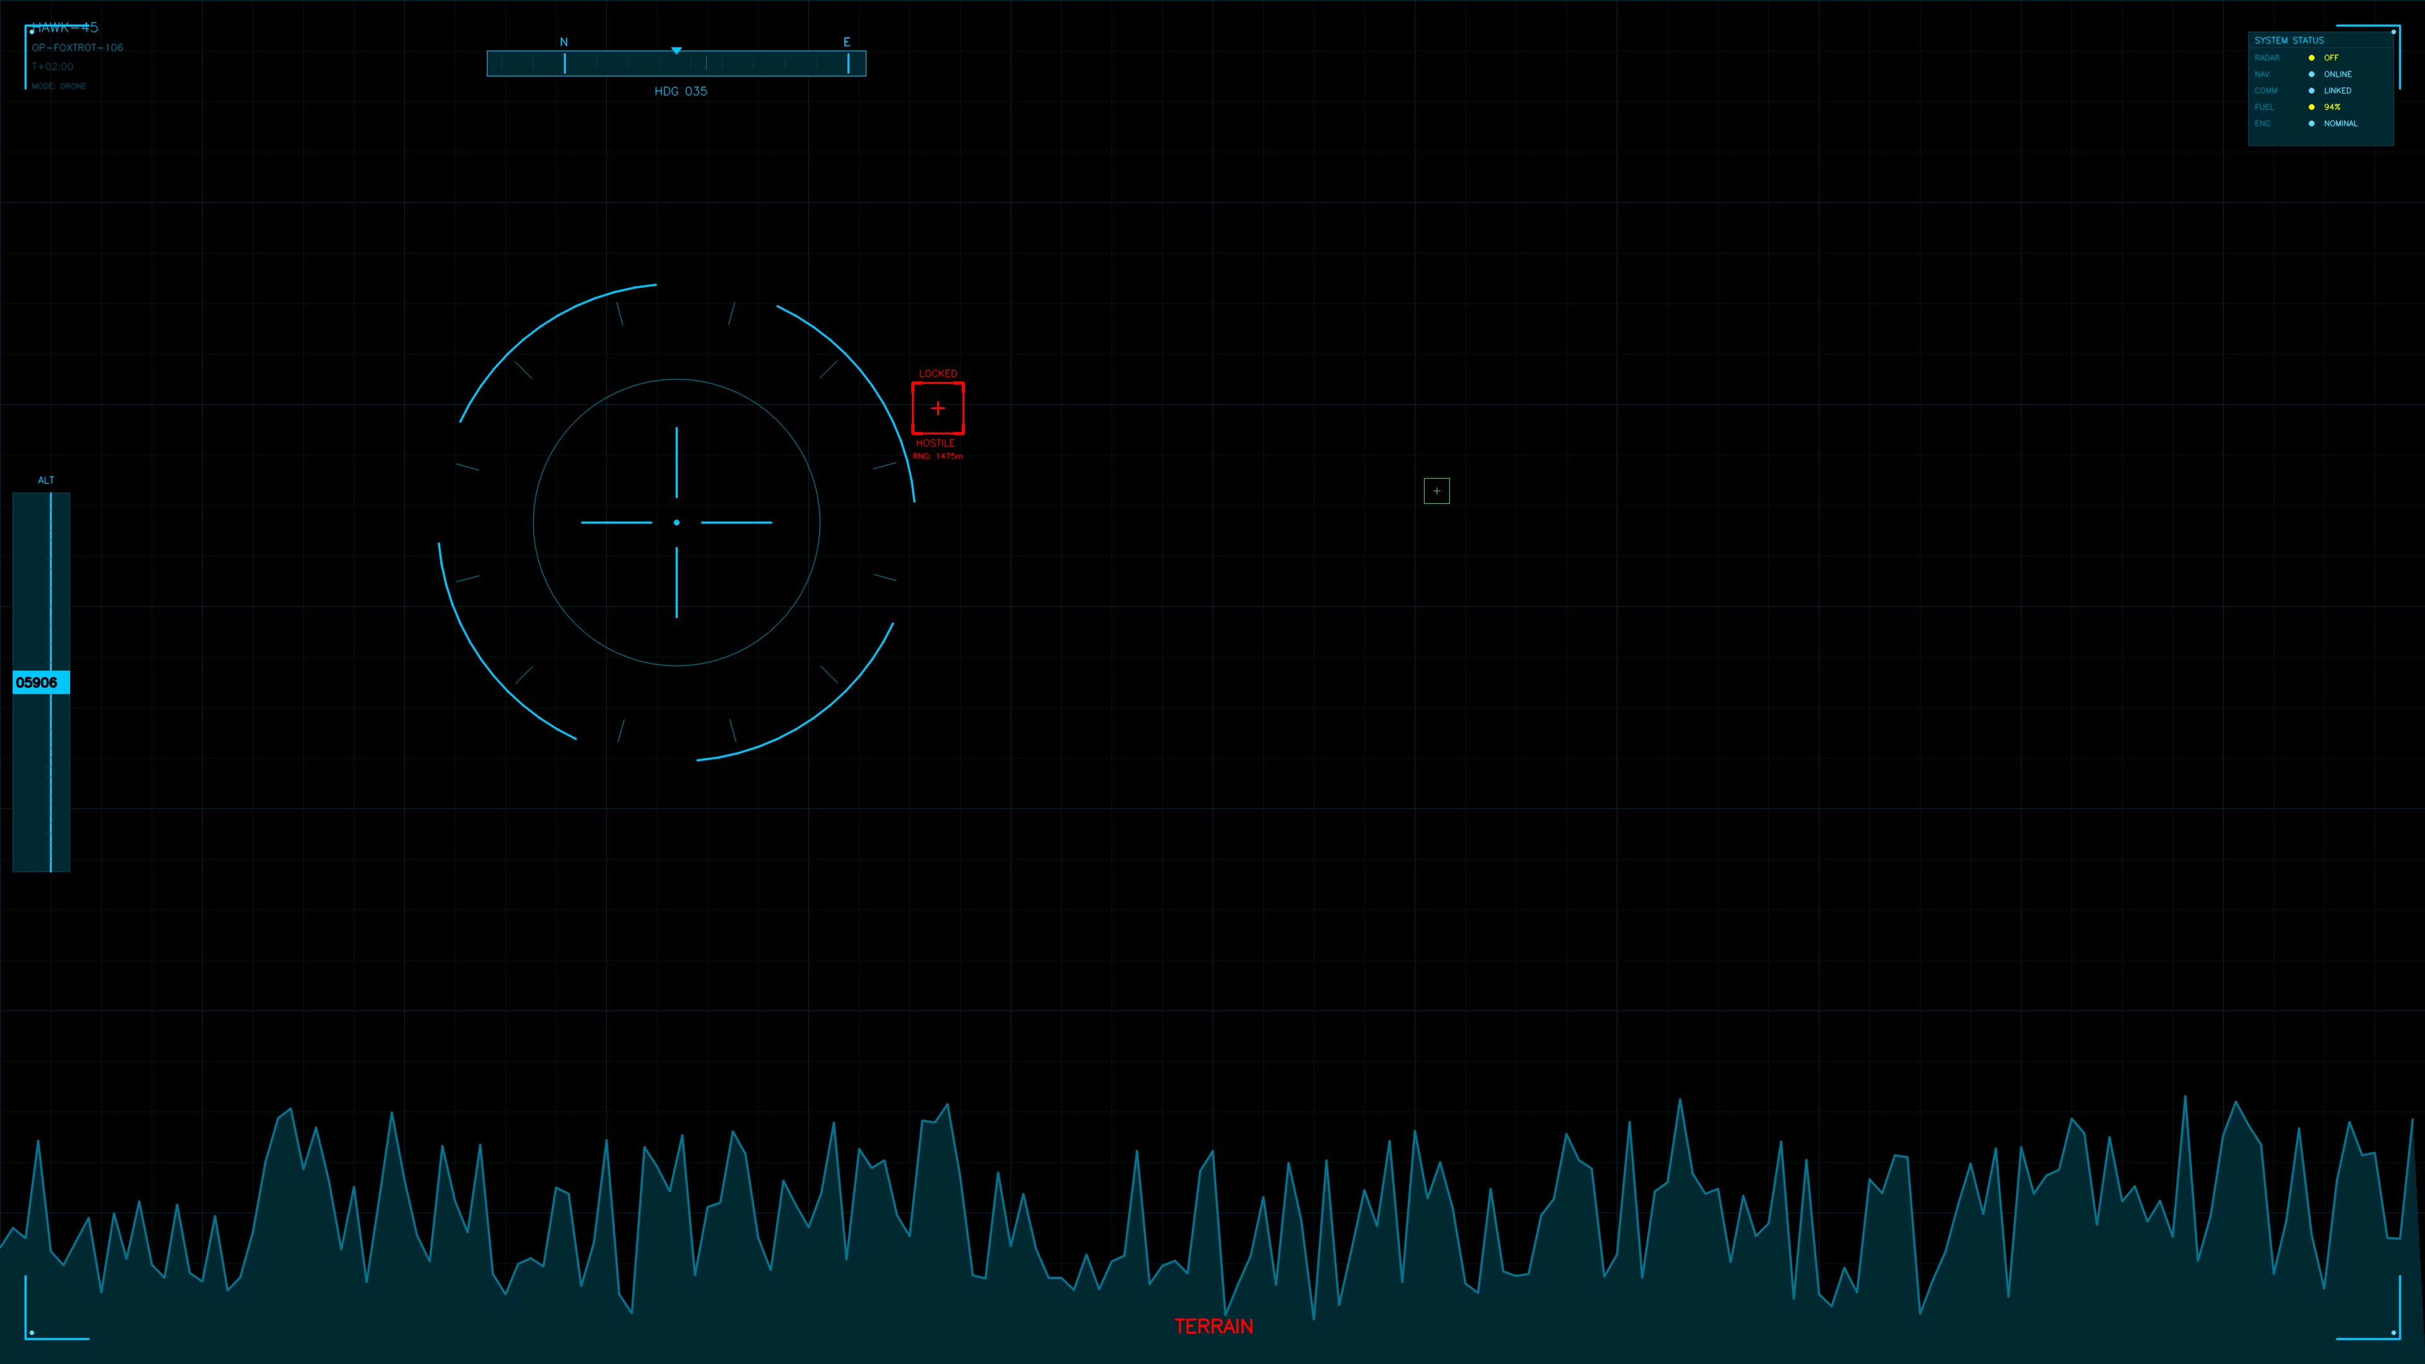The image size is (2425, 1364).
Task: Click the green unidentified target marker
Action: [x=1437, y=491]
